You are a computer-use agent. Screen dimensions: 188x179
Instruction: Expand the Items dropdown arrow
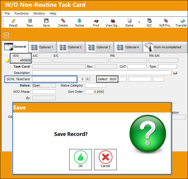pyautogui.click(x=139, y=22)
